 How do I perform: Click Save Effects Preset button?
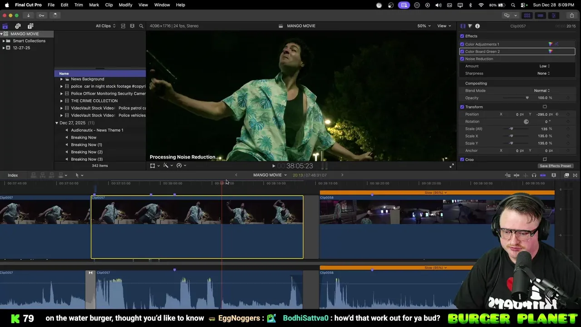pos(555,166)
